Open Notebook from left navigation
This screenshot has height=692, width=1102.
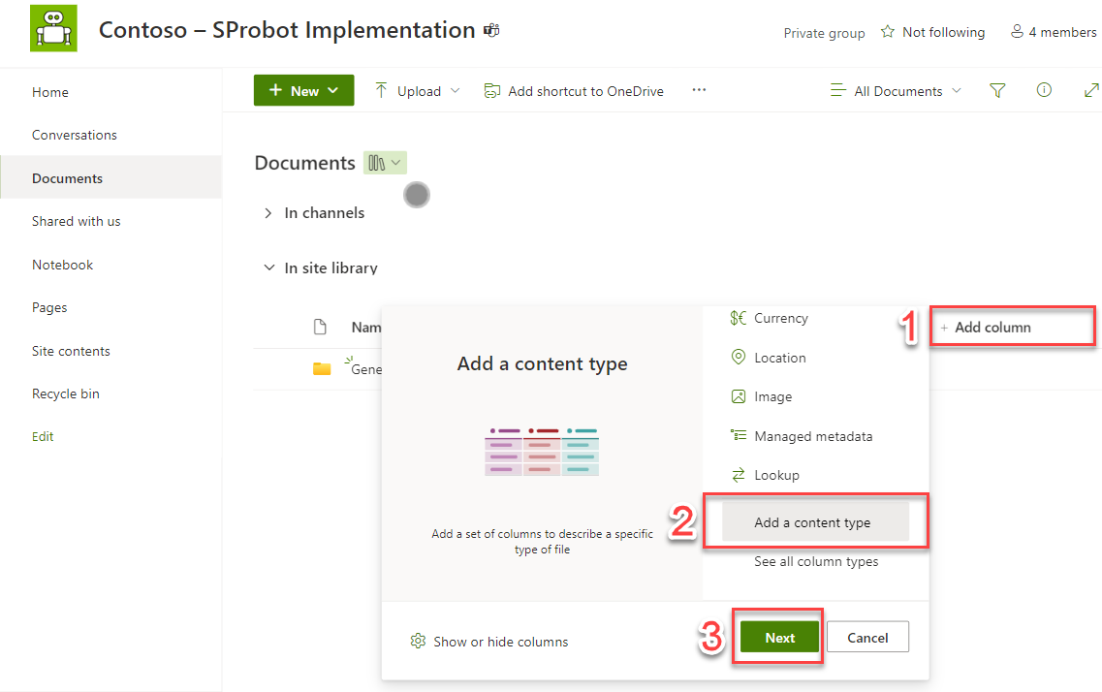(63, 265)
